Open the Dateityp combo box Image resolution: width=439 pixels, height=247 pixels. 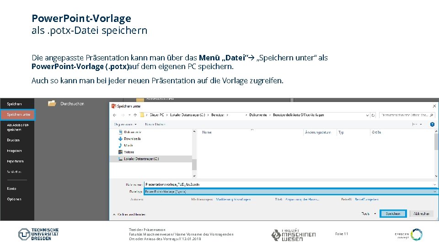tap(291, 192)
